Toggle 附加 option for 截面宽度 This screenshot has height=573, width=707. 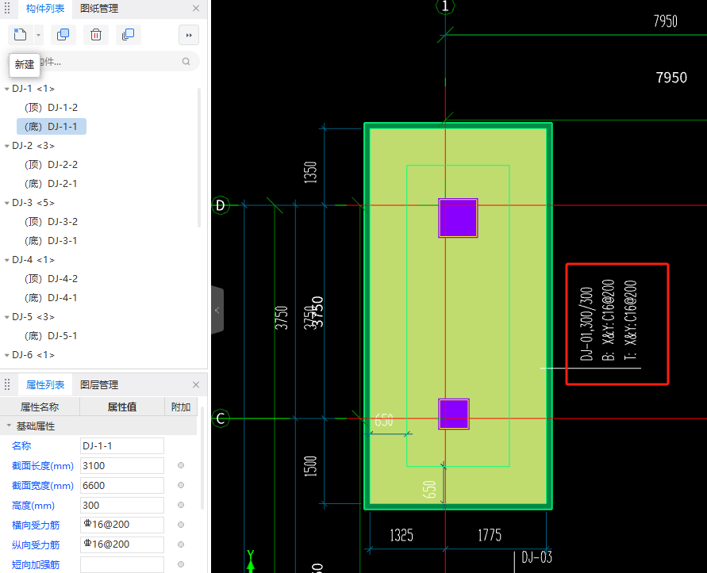coord(181,485)
